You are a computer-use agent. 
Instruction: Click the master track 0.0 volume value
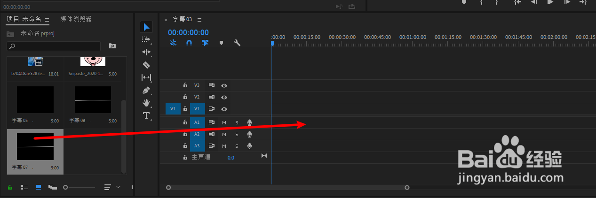pyautogui.click(x=231, y=158)
